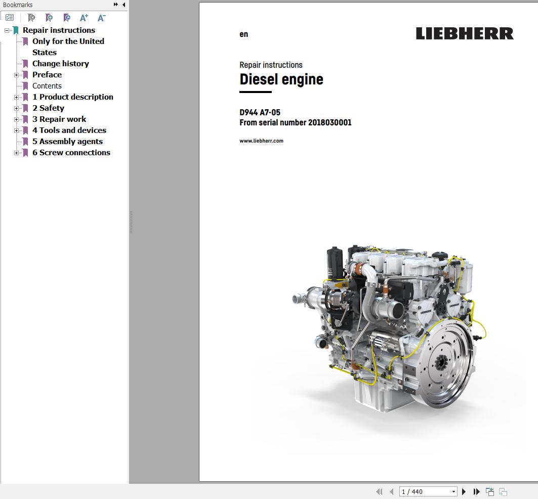This screenshot has height=499, width=538.
Task: Select the 3 Repair work bookmark
Action: coord(59,119)
